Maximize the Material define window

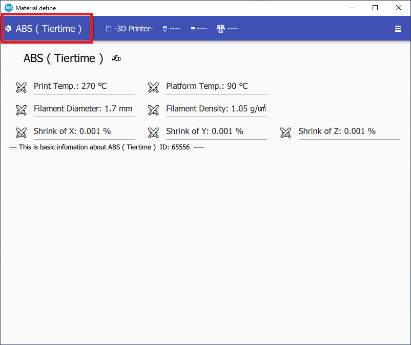pyautogui.click(x=375, y=8)
